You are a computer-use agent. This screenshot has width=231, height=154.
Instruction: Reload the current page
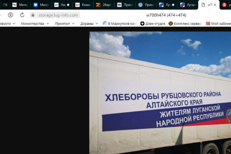coord(22,15)
